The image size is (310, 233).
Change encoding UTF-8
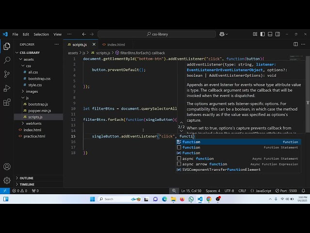(229, 191)
